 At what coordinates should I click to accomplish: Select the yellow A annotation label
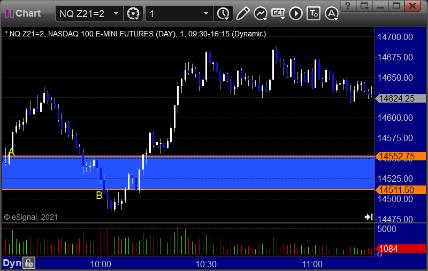(11, 152)
